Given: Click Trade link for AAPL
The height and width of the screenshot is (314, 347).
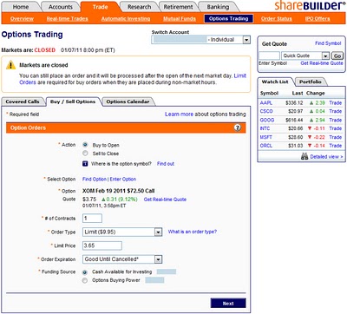Looking at the screenshot, I should [336, 103].
